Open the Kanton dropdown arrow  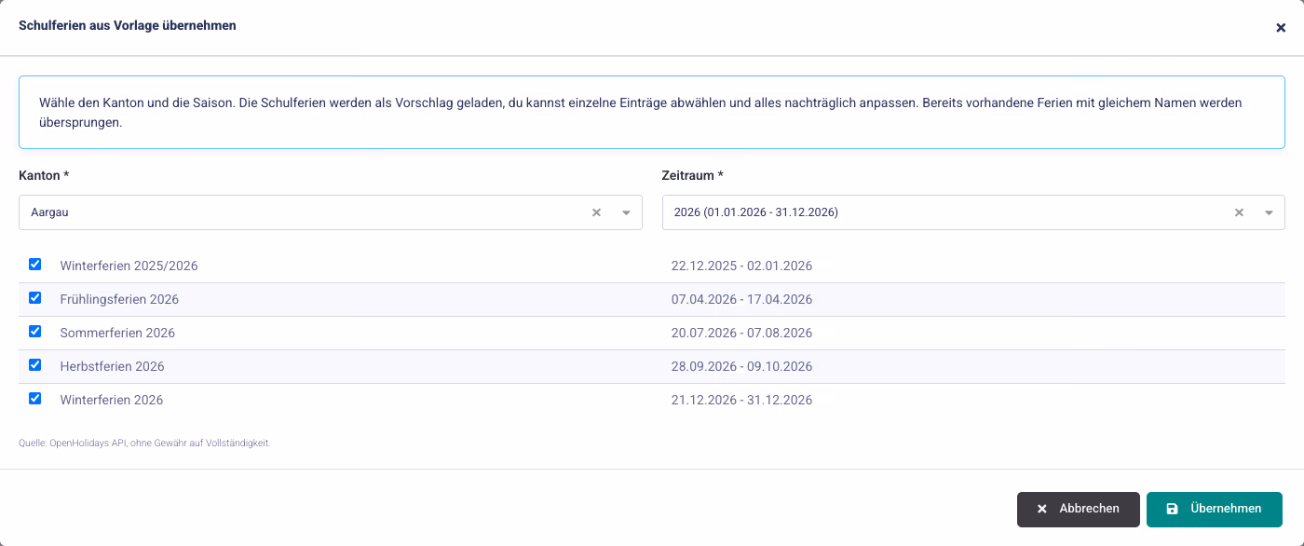pyautogui.click(x=627, y=212)
